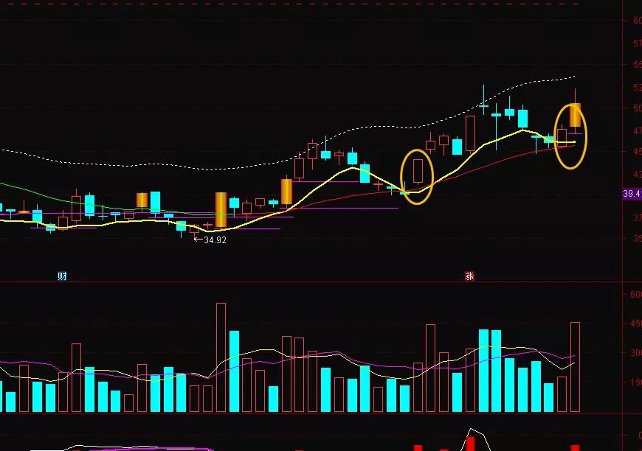
Task: Select the 600 label on volume axis
Action: (636, 294)
